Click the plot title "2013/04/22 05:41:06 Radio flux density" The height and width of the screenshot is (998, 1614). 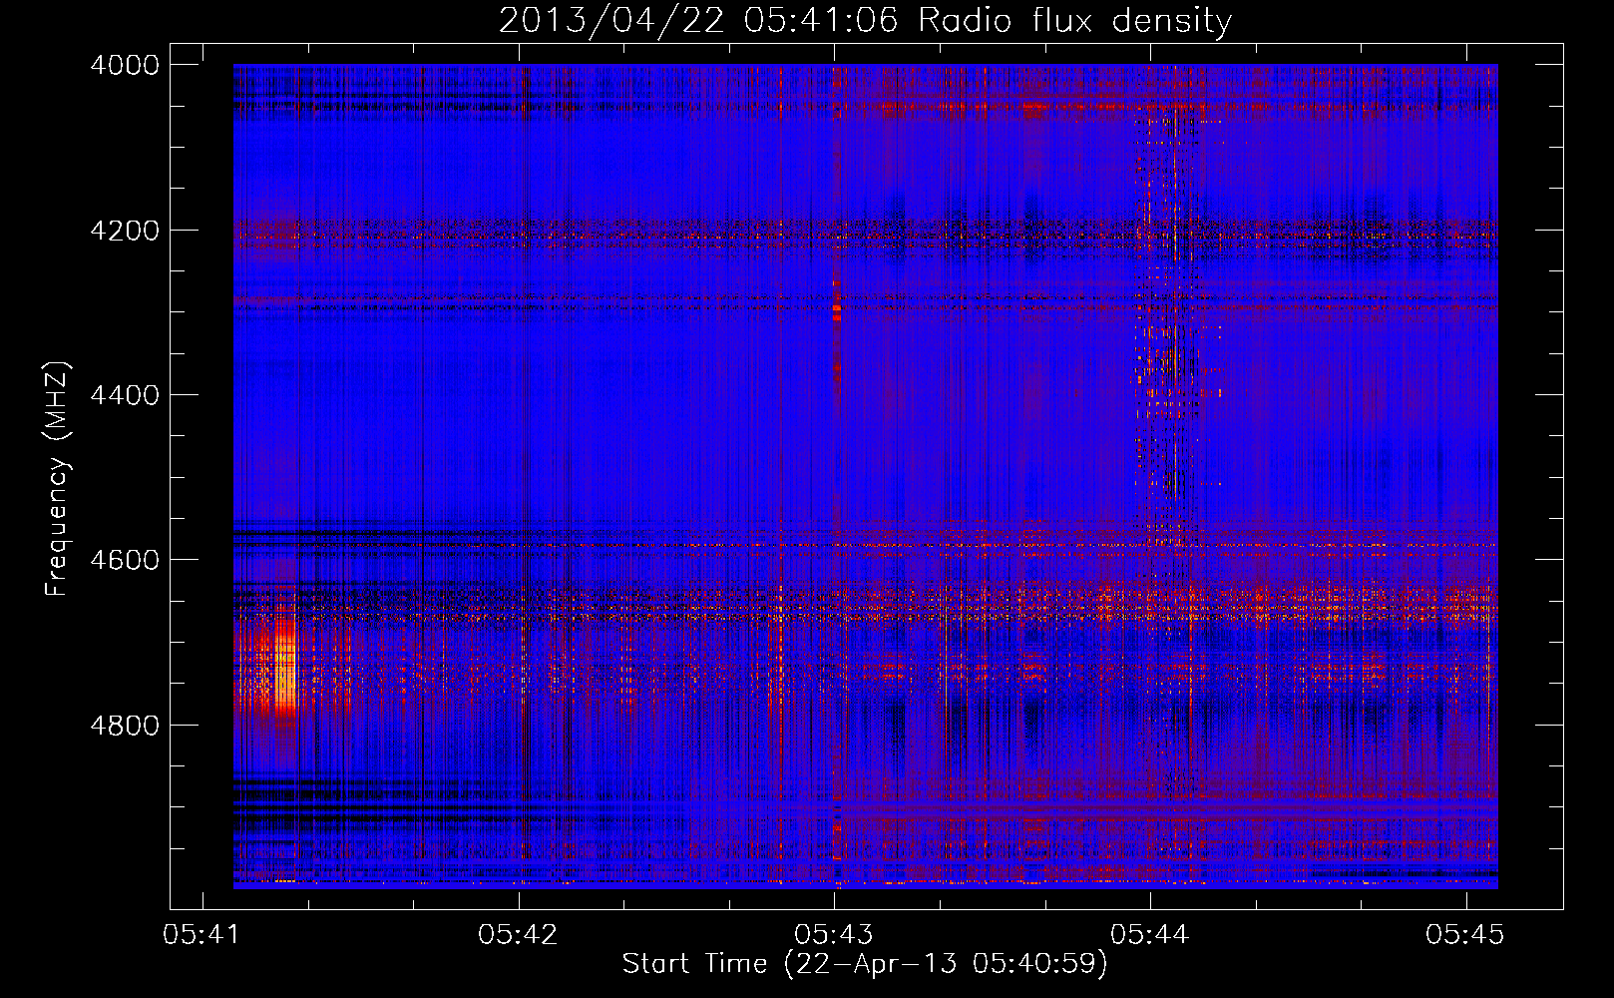pyautogui.click(x=865, y=20)
